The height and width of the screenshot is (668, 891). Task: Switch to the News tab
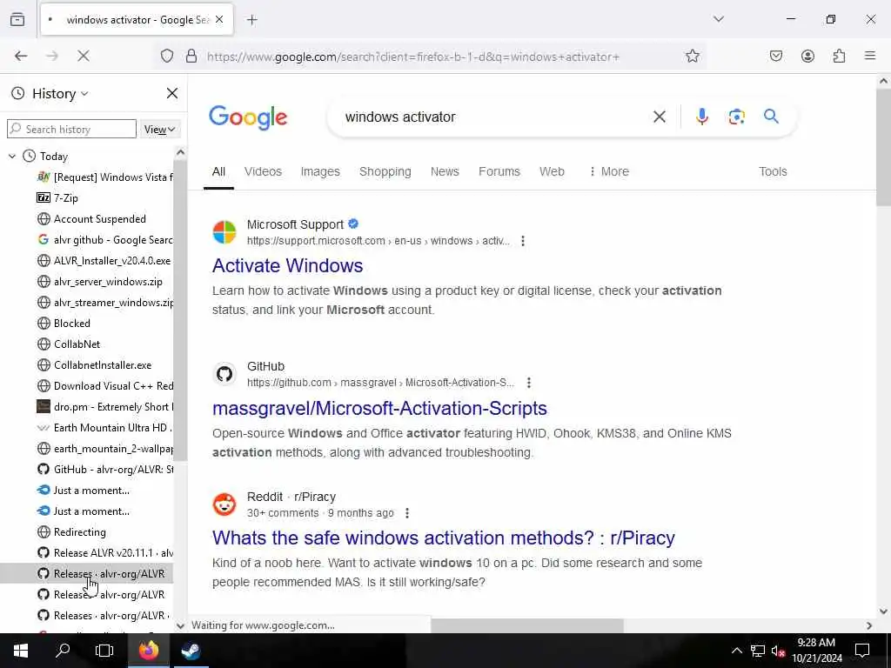click(445, 171)
